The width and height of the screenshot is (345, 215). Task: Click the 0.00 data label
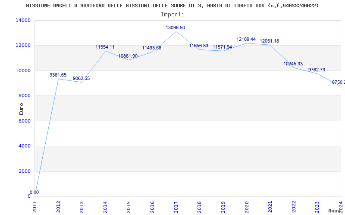point(34,192)
